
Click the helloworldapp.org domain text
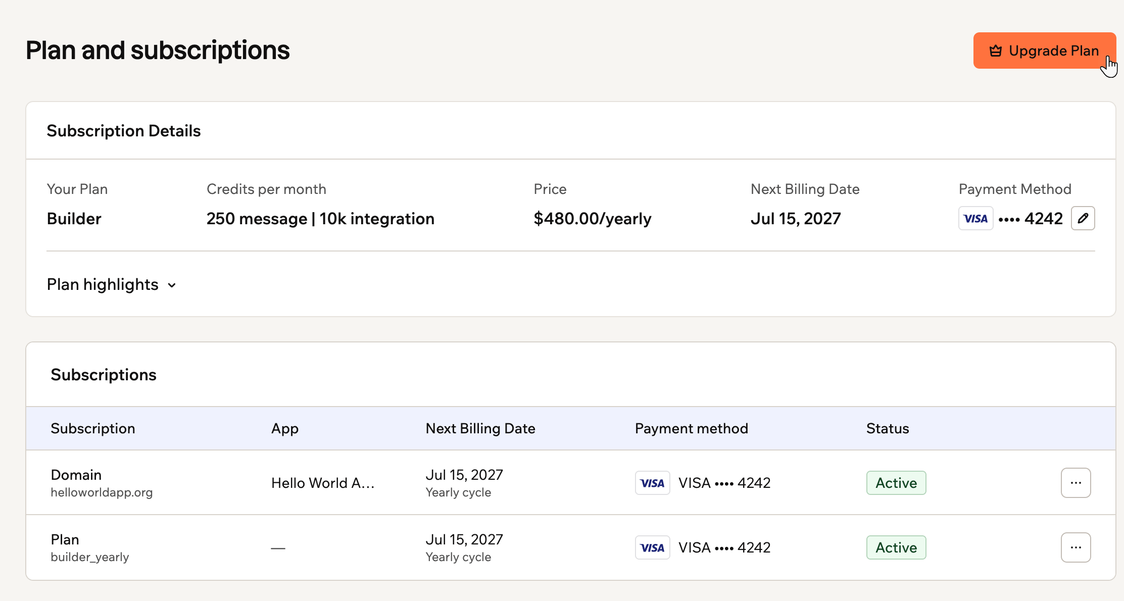pyautogui.click(x=102, y=492)
